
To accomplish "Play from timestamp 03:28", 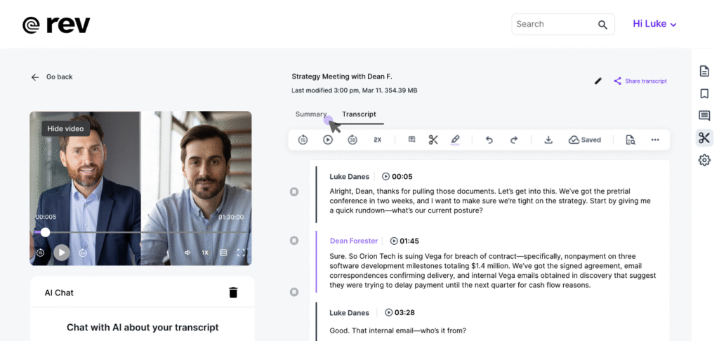I will [400, 313].
